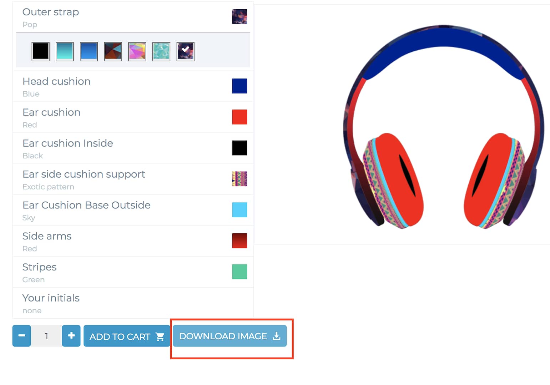Click the green Stripes swatch icon

point(239,272)
